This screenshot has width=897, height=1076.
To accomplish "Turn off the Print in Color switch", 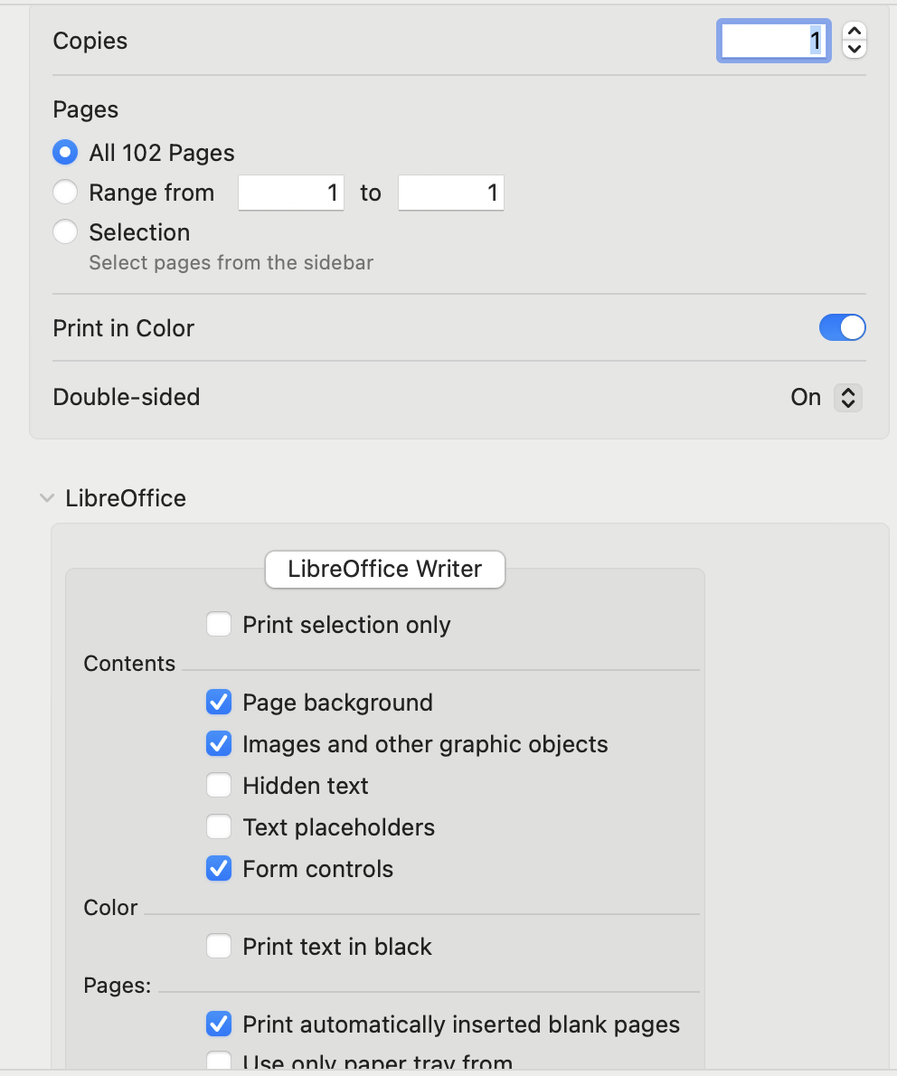I will pyautogui.click(x=842, y=327).
